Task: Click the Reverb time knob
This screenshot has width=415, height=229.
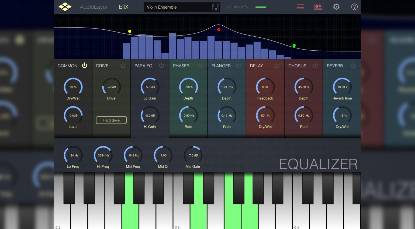Action: click(342, 87)
